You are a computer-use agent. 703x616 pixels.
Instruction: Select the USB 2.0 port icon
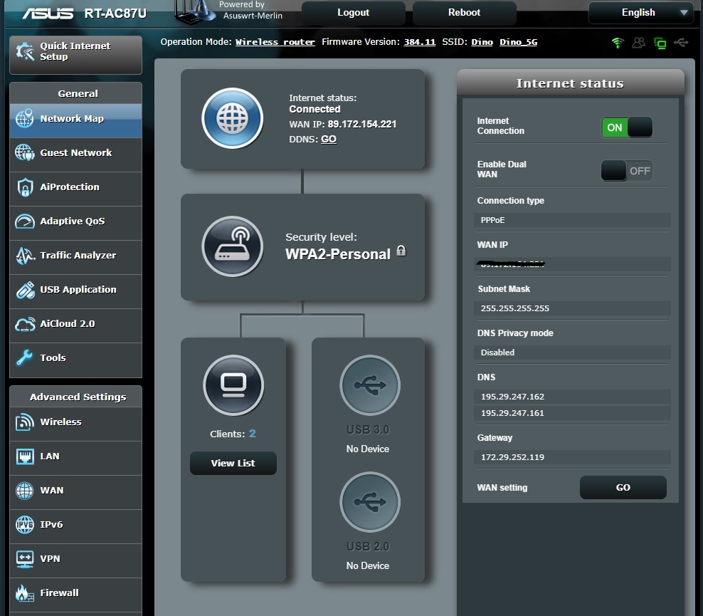369,502
